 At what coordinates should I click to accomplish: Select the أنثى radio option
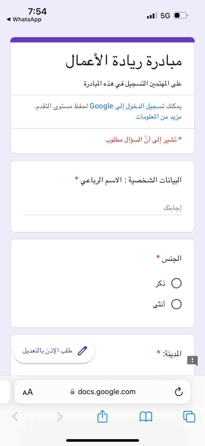[176, 304]
